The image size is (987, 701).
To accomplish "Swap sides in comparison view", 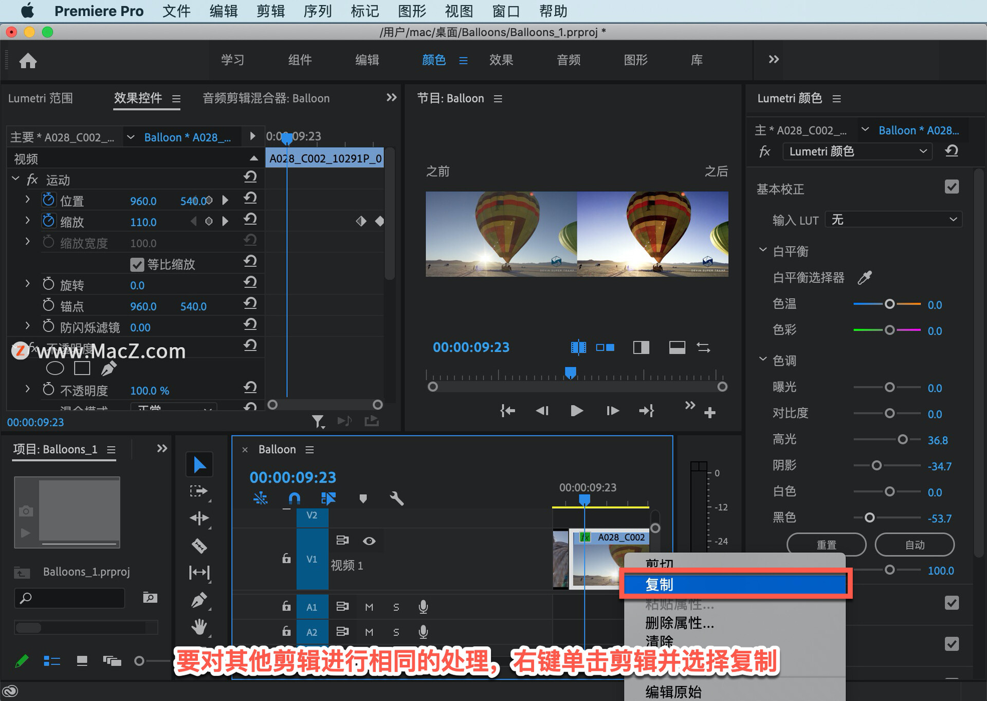I will (703, 348).
